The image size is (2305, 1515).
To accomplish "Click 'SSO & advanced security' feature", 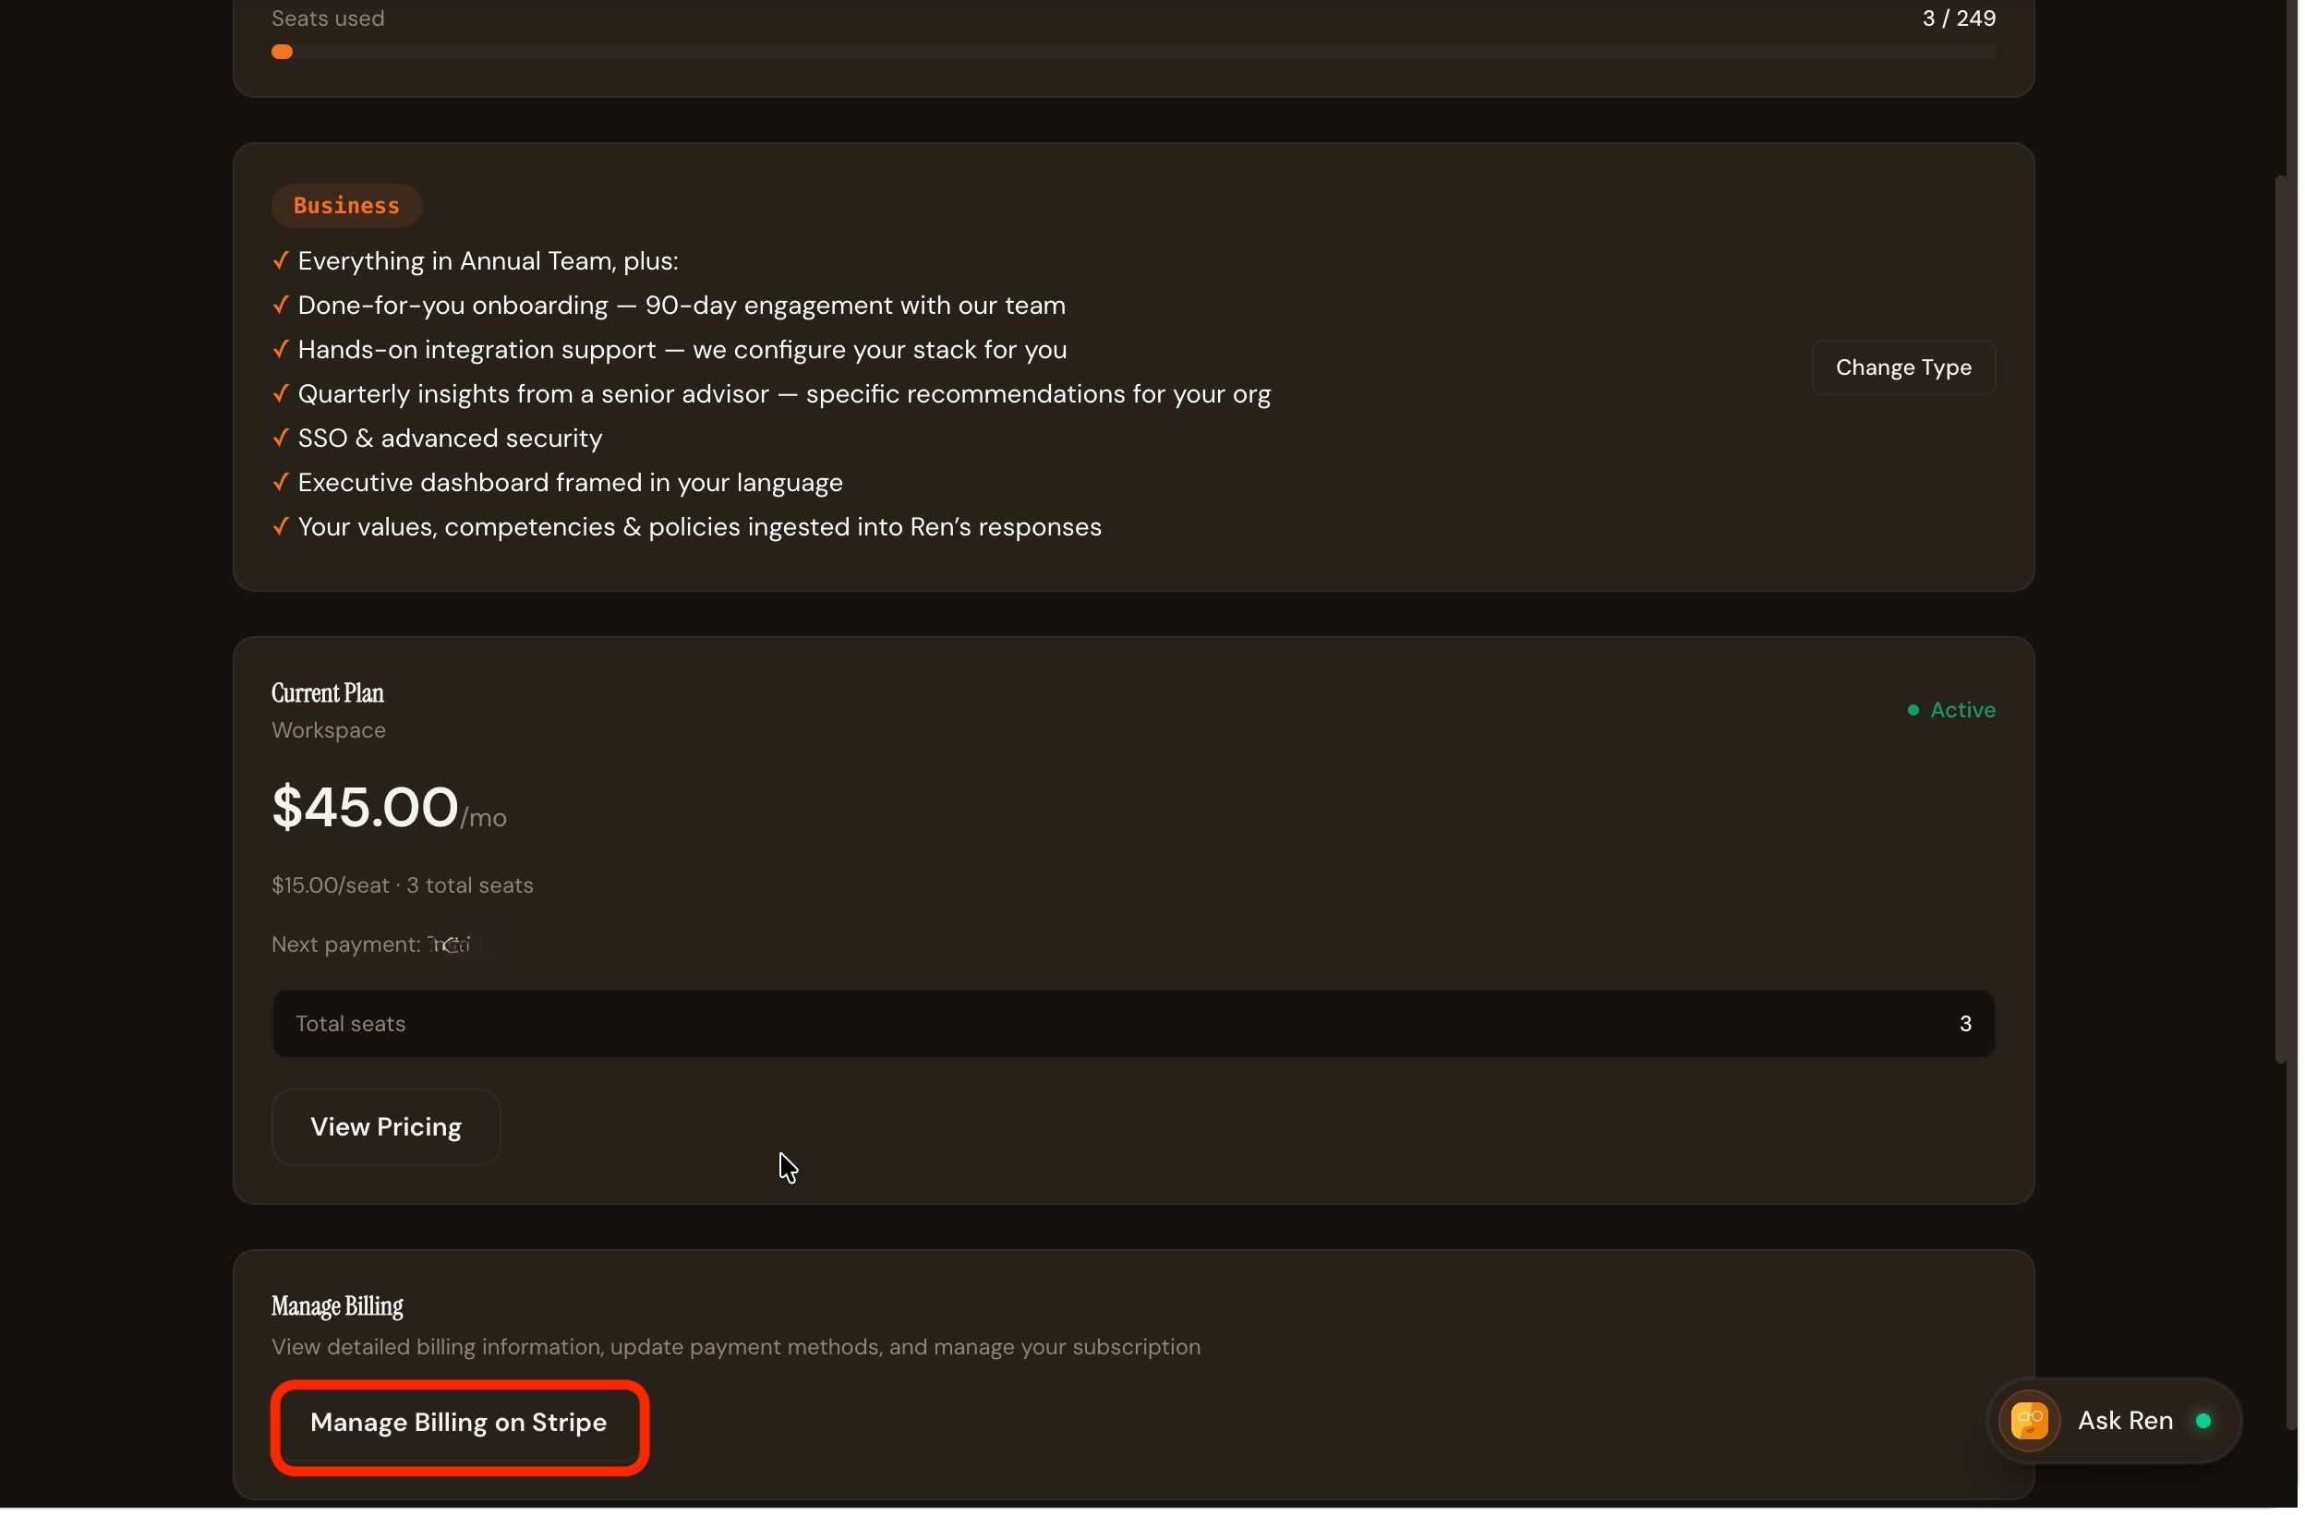I will [x=452, y=439].
